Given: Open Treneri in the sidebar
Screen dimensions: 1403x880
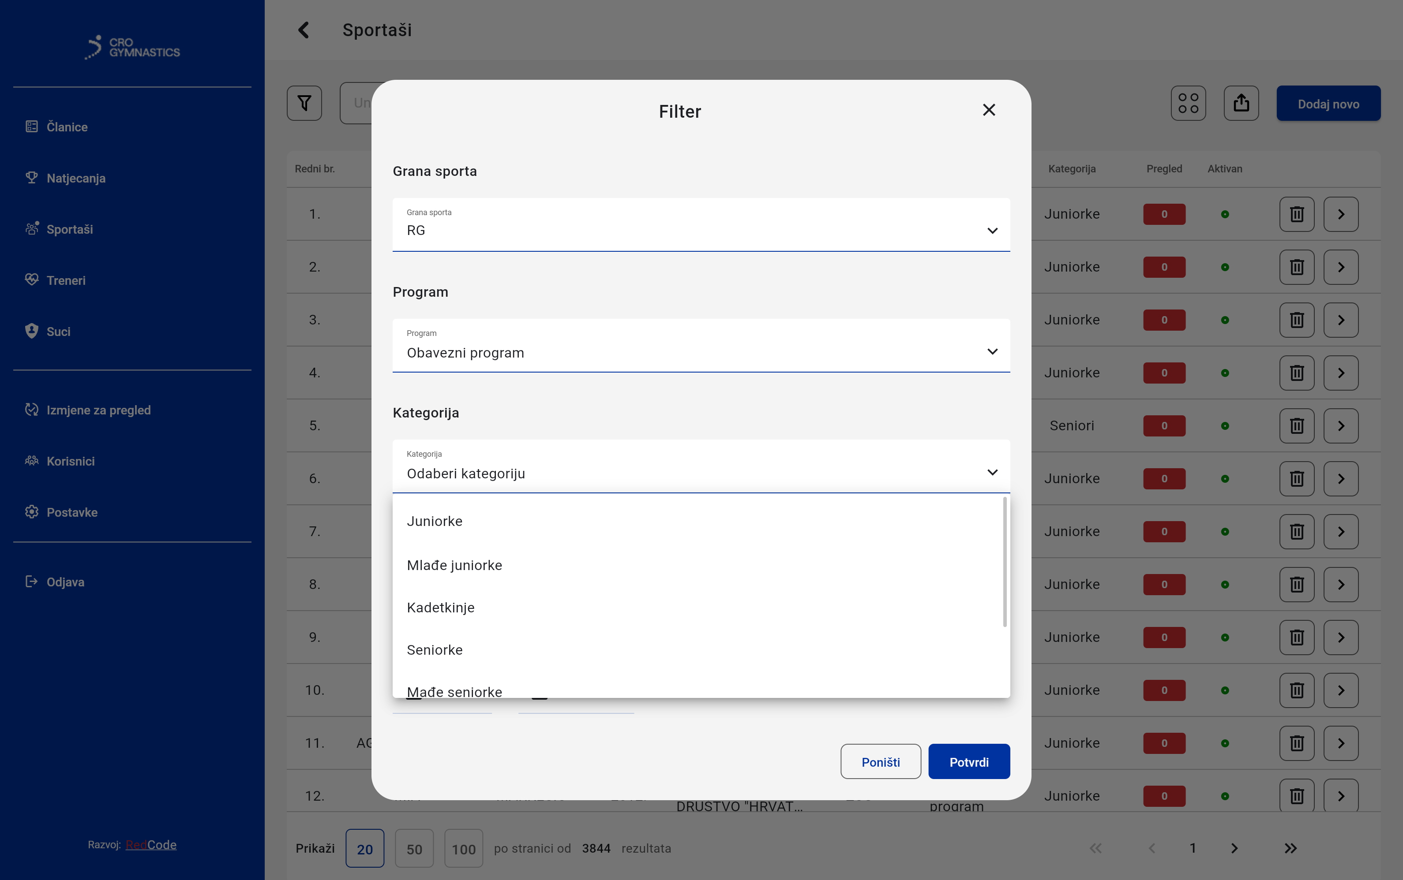Looking at the screenshot, I should pos(66,280).
